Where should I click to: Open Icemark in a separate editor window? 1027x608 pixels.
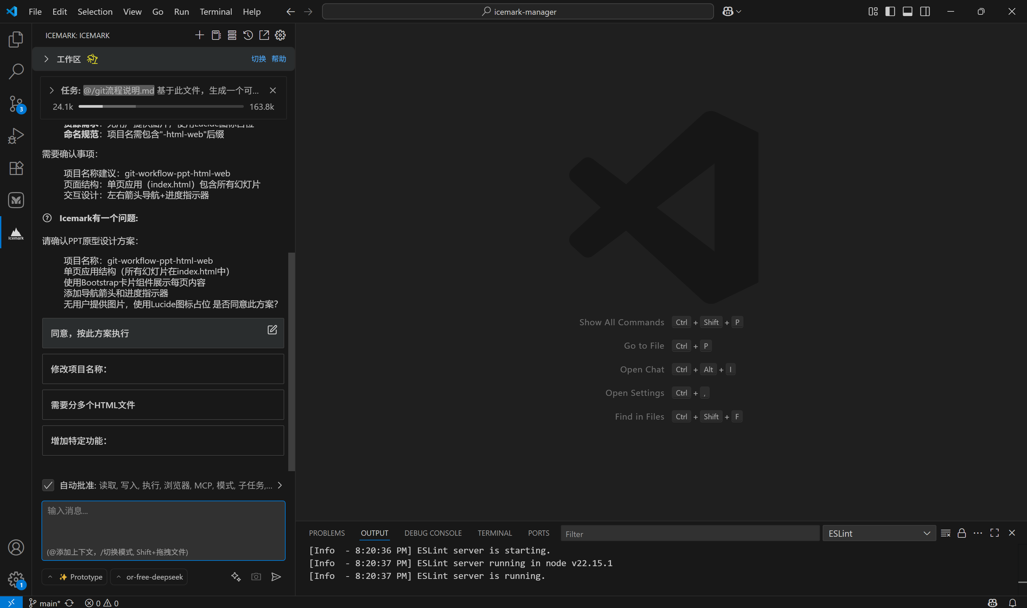(264, 35)
